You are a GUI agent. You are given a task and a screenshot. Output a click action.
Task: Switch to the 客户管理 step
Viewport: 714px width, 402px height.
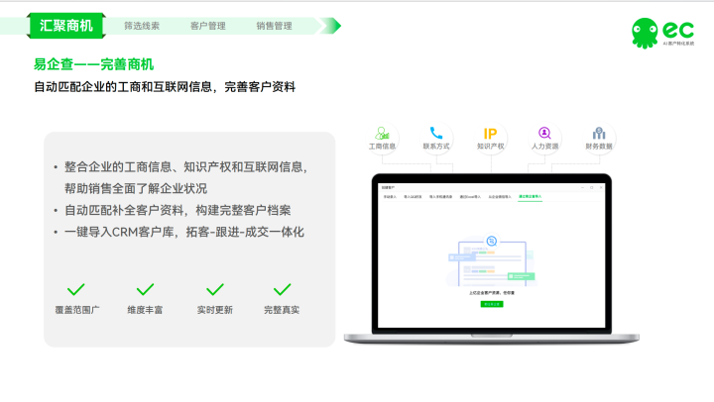(208, 26)
